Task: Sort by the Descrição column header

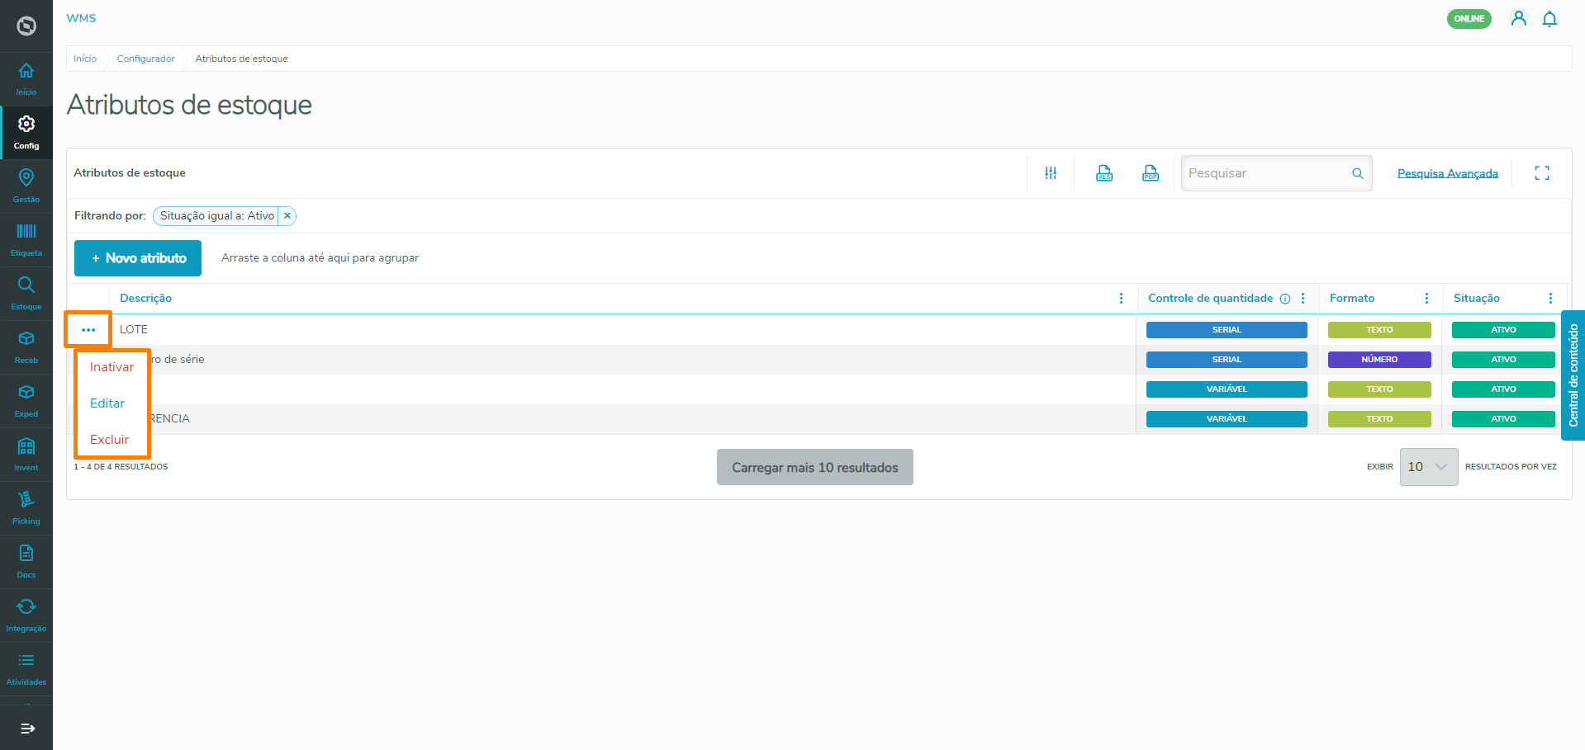Action: pos(145,299)
